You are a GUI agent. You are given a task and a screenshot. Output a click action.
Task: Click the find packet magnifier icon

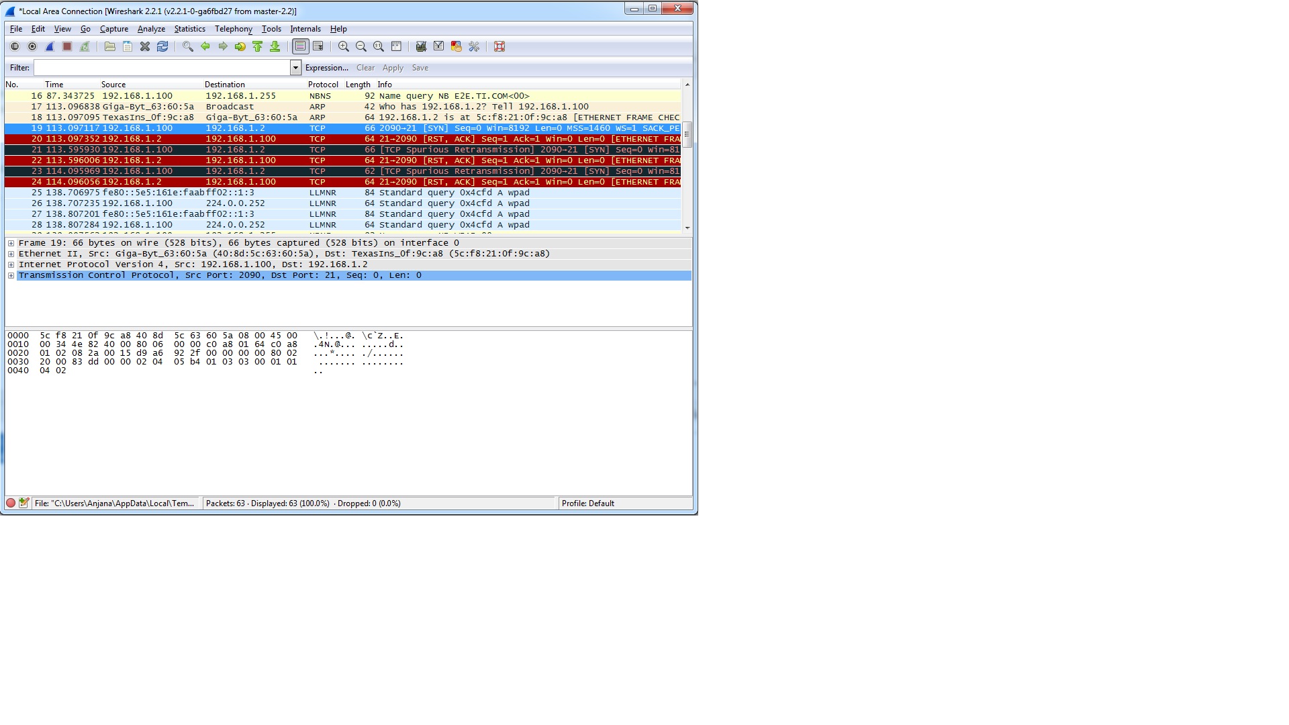(x=188, y=46)
